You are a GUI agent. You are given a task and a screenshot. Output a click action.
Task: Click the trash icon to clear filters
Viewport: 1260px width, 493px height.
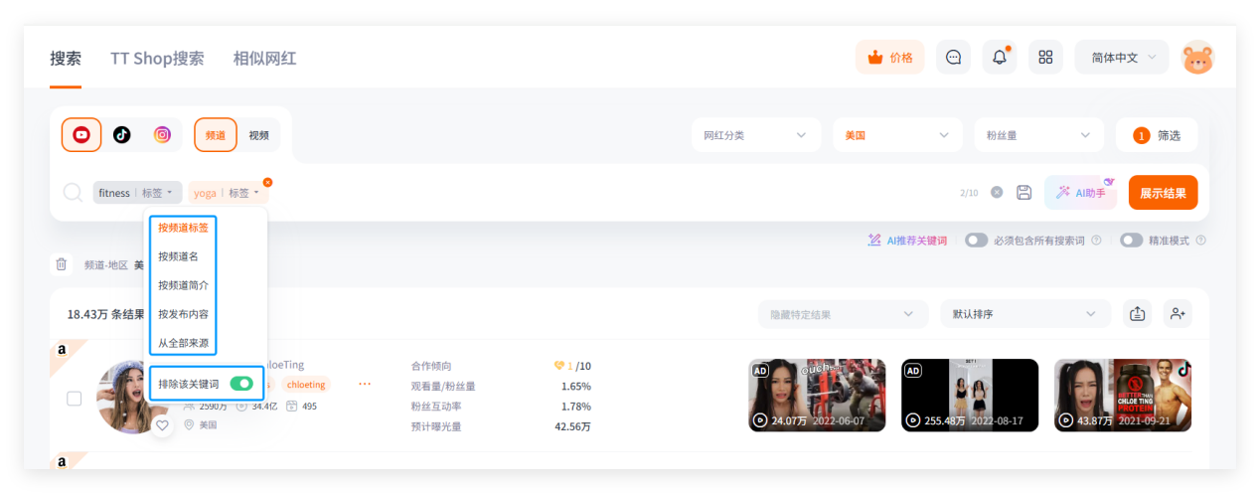(62, 264)
